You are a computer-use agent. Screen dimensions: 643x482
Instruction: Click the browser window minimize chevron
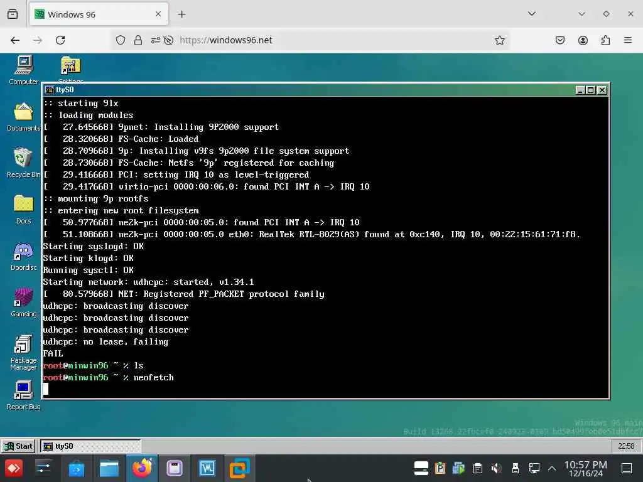coord(581,14)
